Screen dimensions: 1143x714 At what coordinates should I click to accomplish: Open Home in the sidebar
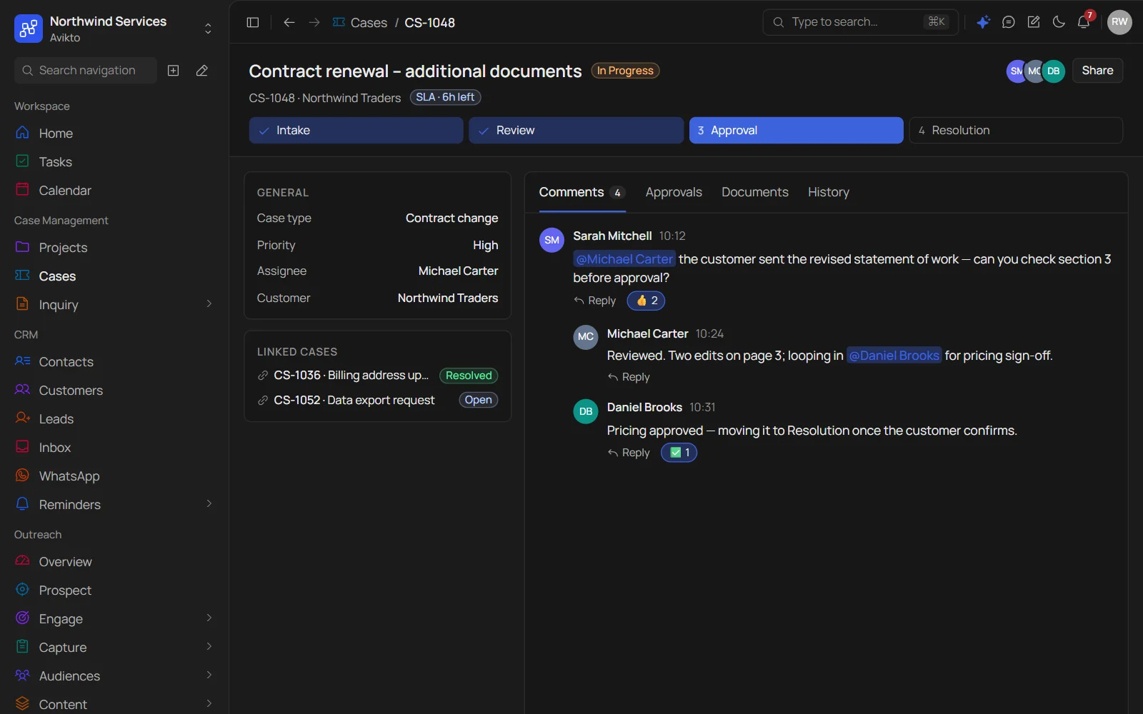click(114, 134)
